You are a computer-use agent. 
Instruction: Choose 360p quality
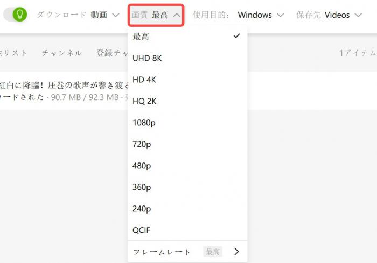(x=187, y=187)
